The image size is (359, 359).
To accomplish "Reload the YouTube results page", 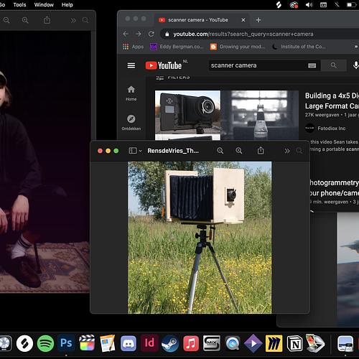I will pyautogui.click(x=151, y=34).
